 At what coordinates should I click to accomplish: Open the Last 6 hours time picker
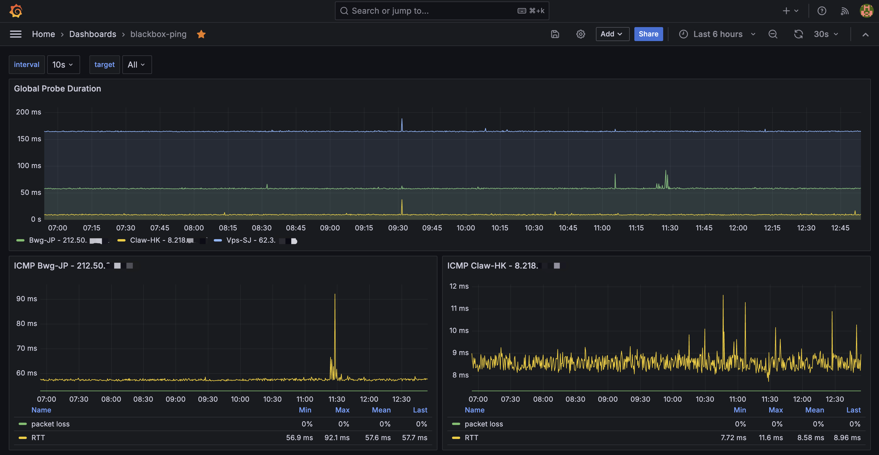point(717,34)
